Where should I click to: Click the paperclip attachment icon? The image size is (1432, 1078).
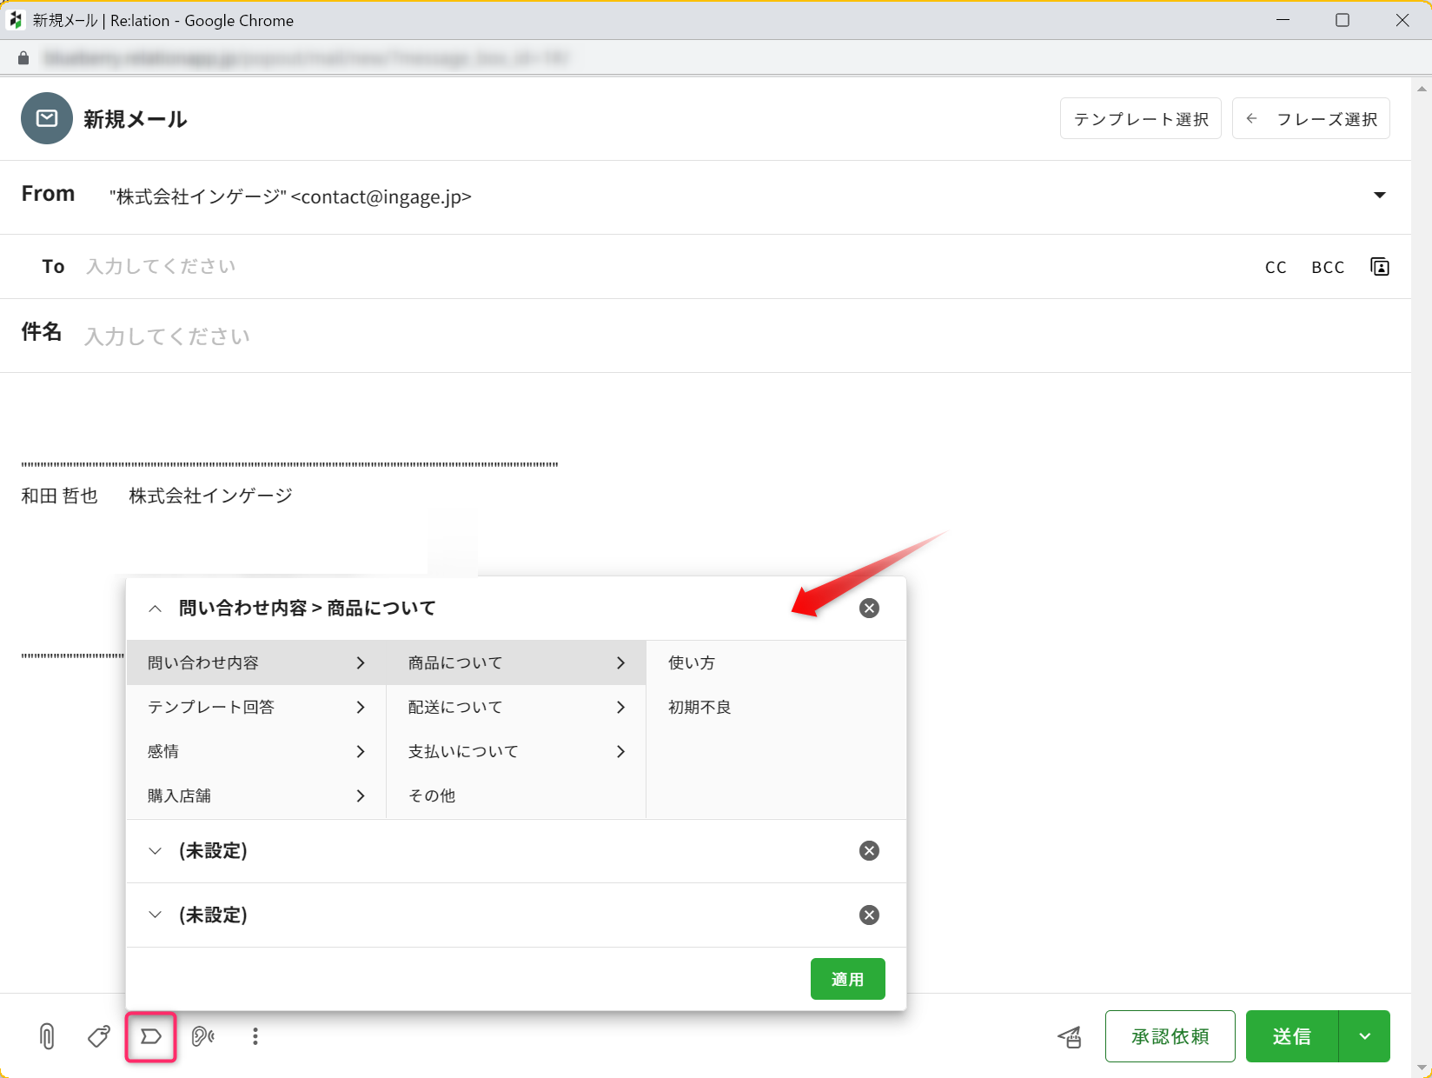click(x=47, y=1036)
